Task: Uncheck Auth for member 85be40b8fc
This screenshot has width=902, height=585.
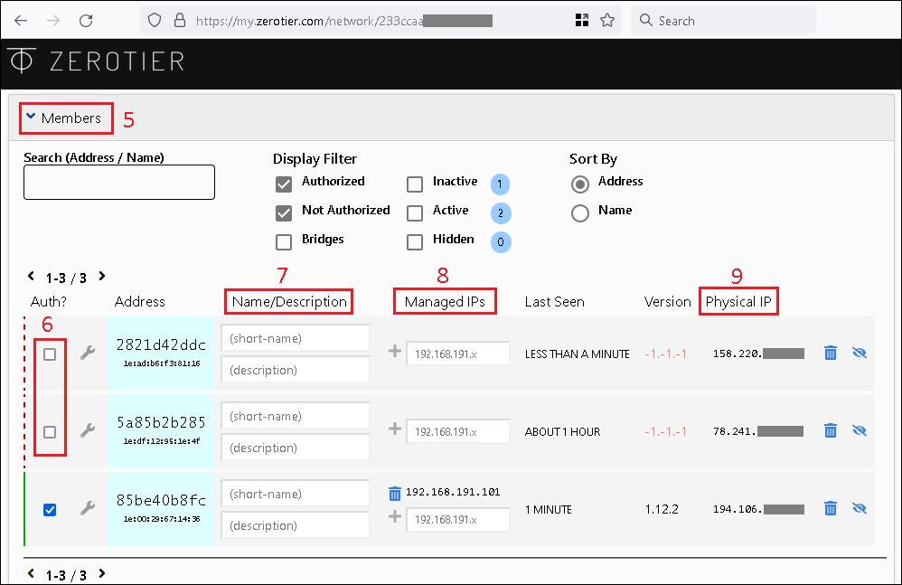Action: pos(50,509)
